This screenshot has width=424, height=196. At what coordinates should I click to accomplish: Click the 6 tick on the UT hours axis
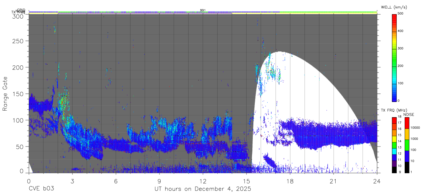click(116, 181)
